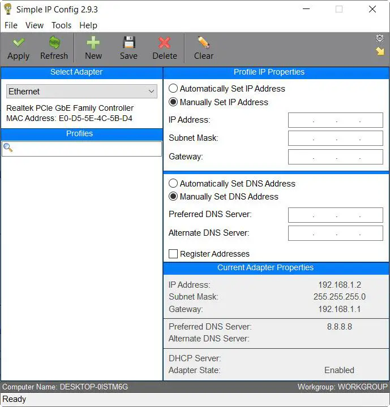The width and height of the screenshot is (390, 407).
Task: Click the Subnet Mask input field
Action: [x=336, y=138]
